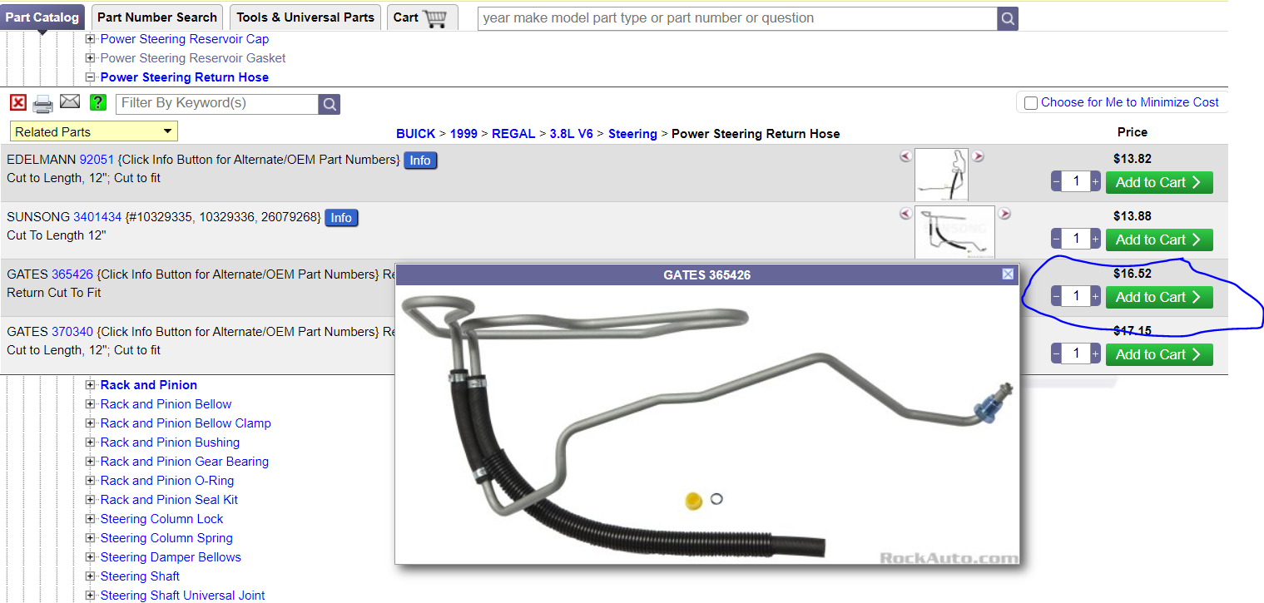Show next image for EDELMANN 92051

point(979,156)
